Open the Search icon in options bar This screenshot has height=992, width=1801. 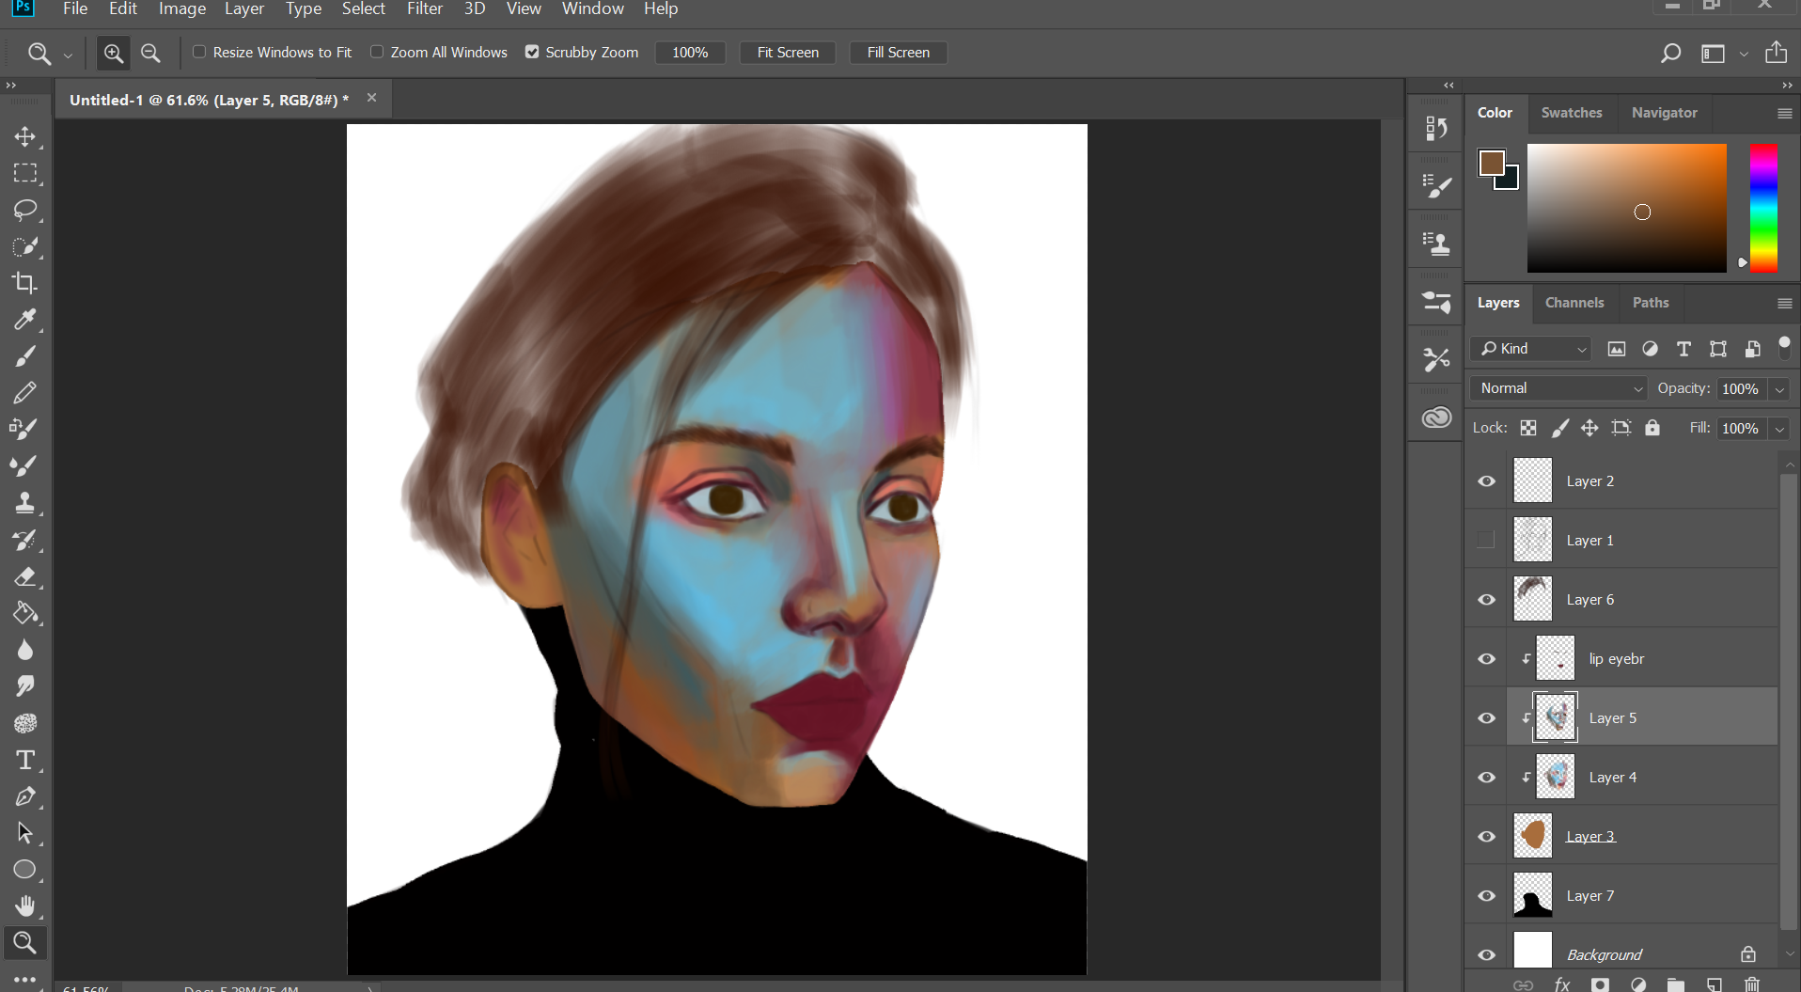pos(1670,53)
